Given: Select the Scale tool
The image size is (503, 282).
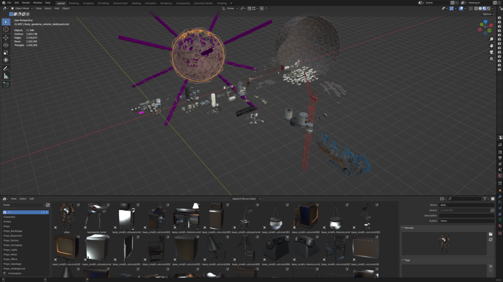Looking at the screenshot, I should [x=6, y=52].
